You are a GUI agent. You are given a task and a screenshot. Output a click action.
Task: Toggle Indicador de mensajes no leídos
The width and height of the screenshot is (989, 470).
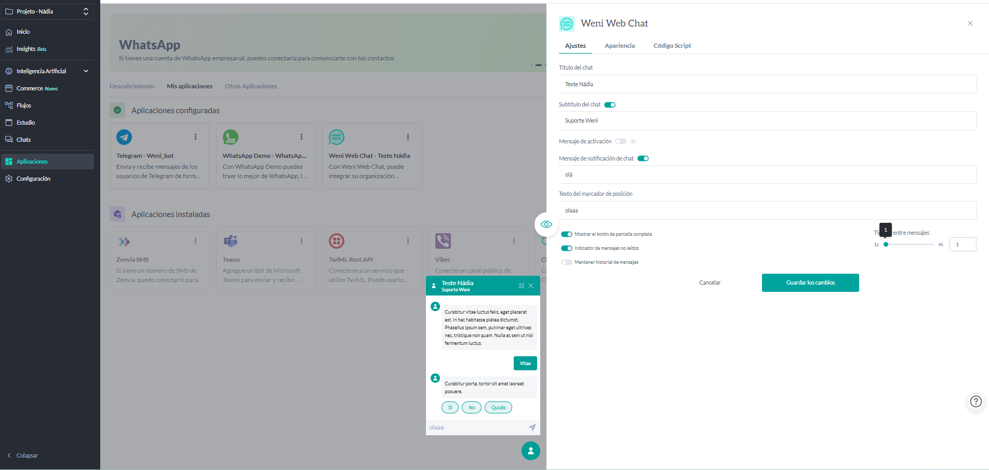pos(567,248)
